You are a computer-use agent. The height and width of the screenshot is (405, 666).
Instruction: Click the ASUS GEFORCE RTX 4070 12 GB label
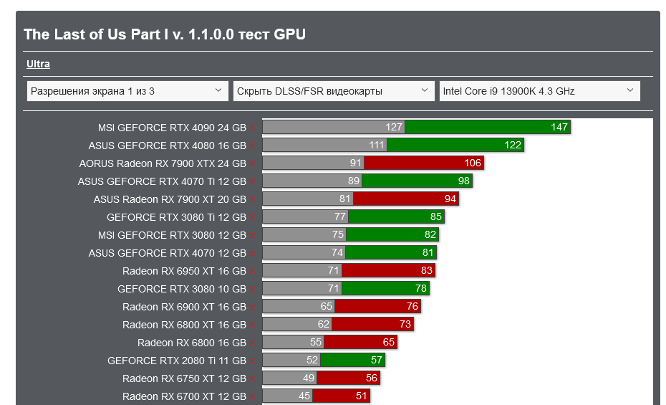coord(168,253)
